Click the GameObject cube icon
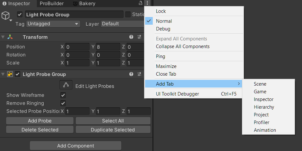 coord(6,15)
